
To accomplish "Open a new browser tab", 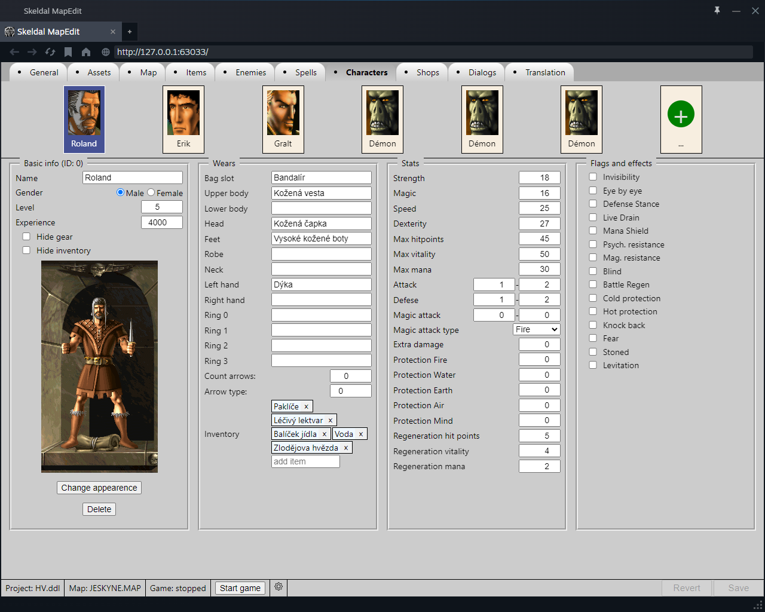I will click(x=130, y=32).
